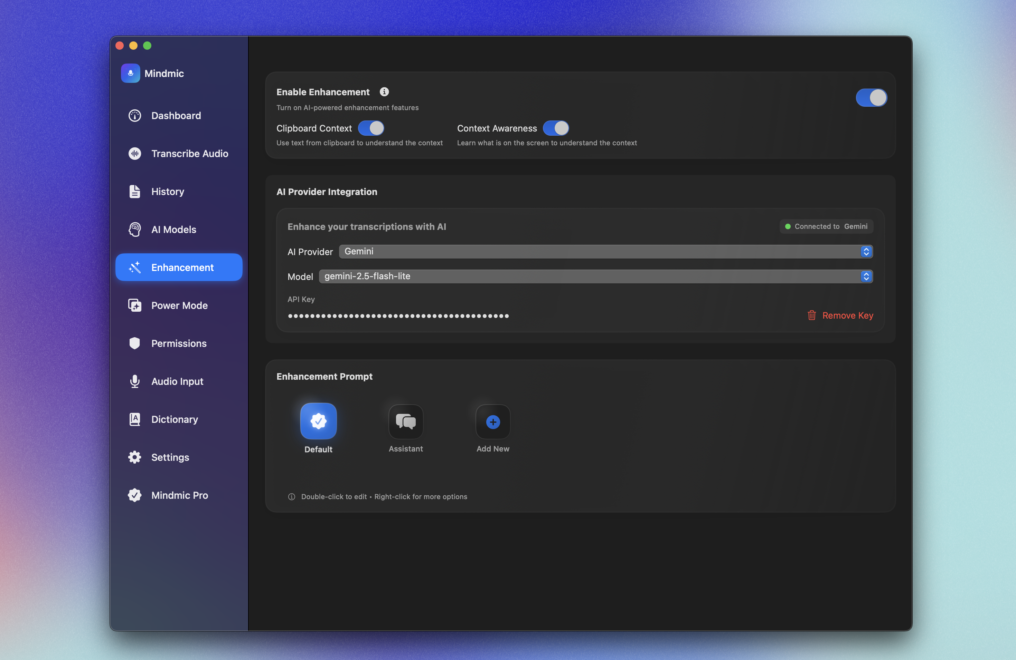Click 'Enhance your transcriptions with AI' text

coord(367,227)
